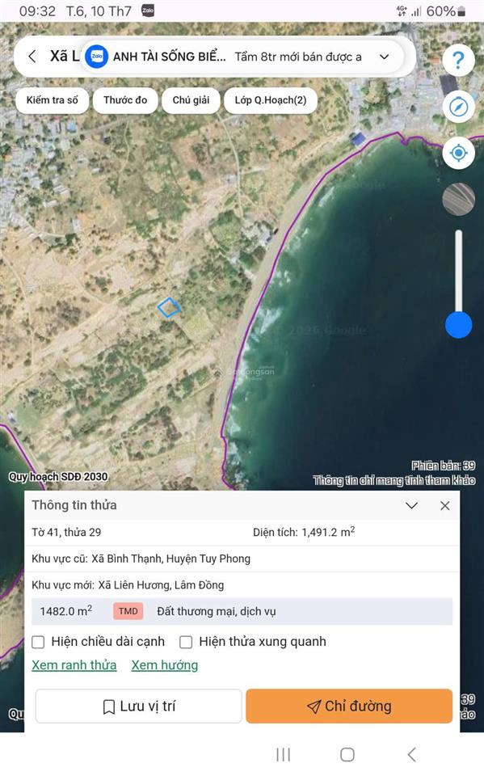Click the Xem ranh thửa link

pyautogui.click(x=74, y=665)
